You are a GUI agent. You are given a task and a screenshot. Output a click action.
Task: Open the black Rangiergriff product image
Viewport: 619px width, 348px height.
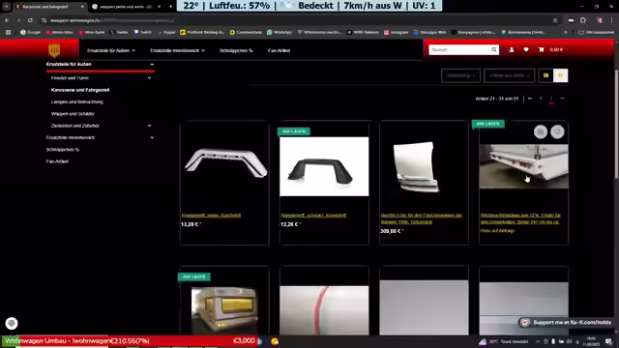click(324, 166)
